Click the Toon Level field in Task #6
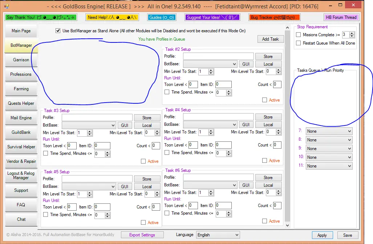Image resolution: width=373 pixels, height=244 pixels. click(193, 205)
